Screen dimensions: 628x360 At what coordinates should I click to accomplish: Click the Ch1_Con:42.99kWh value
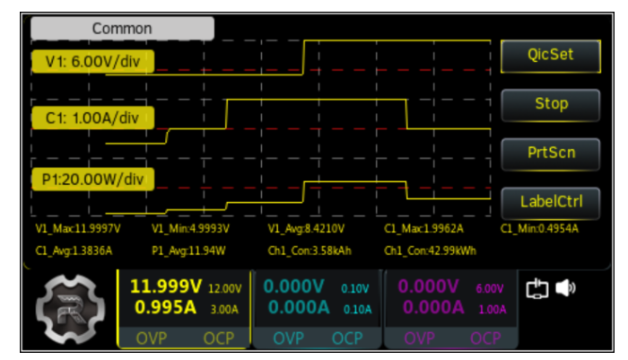430,250
